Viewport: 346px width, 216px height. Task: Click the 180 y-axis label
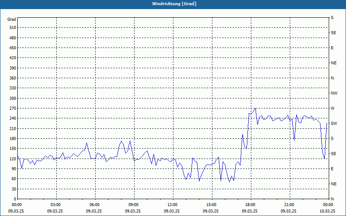tap(13, 139)
